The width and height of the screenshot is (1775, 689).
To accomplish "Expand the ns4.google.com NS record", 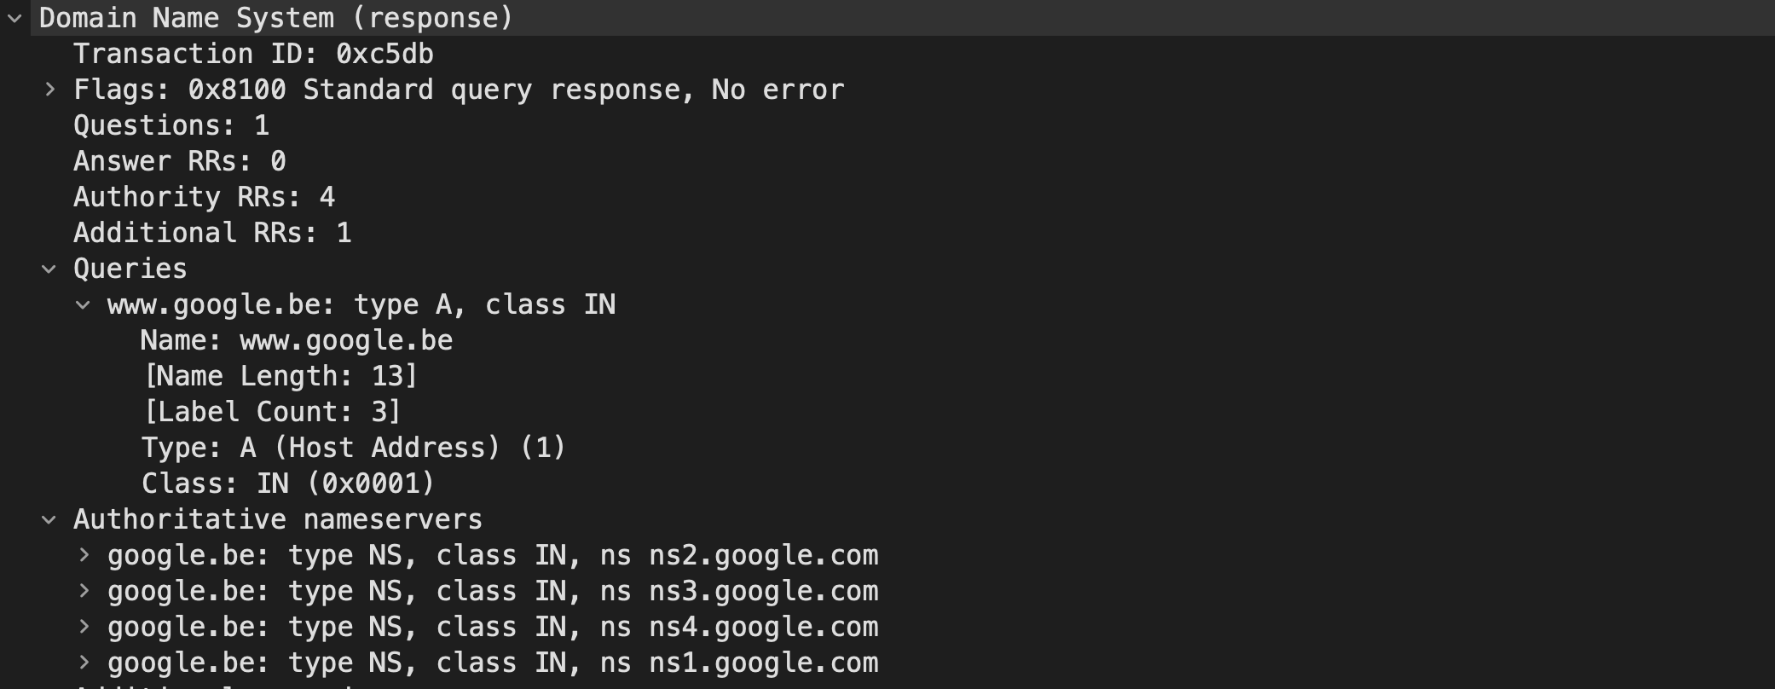I will [x=84, y=627].
